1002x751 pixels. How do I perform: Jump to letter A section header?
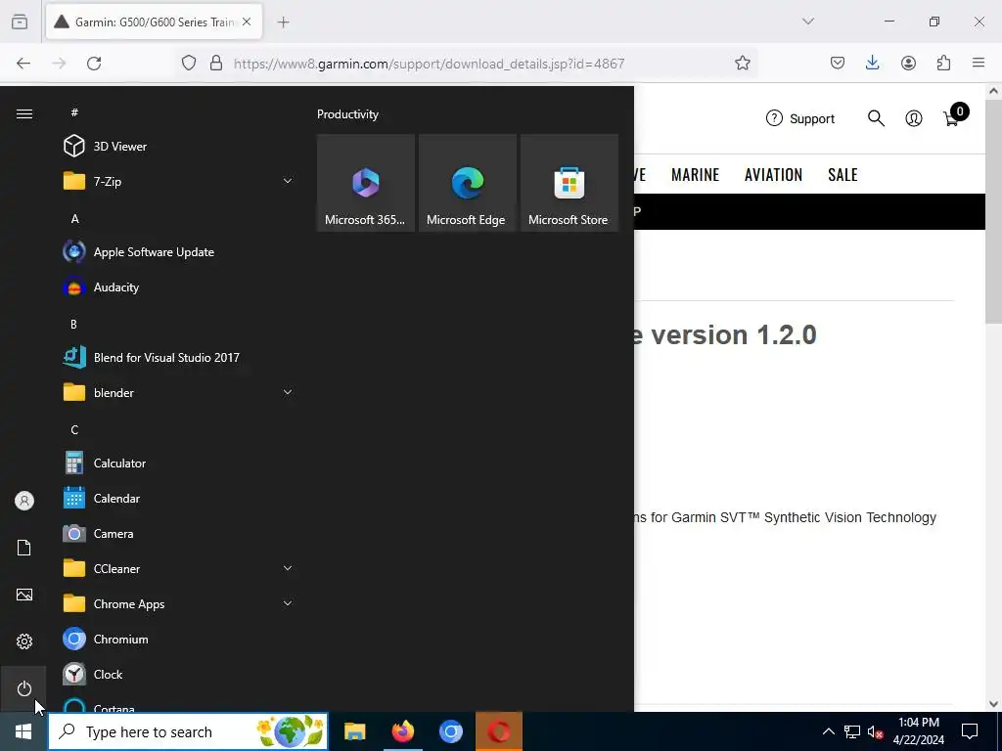(x=74, y=218)
